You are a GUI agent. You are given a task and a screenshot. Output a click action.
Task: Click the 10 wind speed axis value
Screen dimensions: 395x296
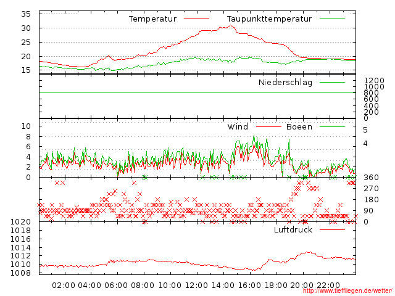click(26, 126)
